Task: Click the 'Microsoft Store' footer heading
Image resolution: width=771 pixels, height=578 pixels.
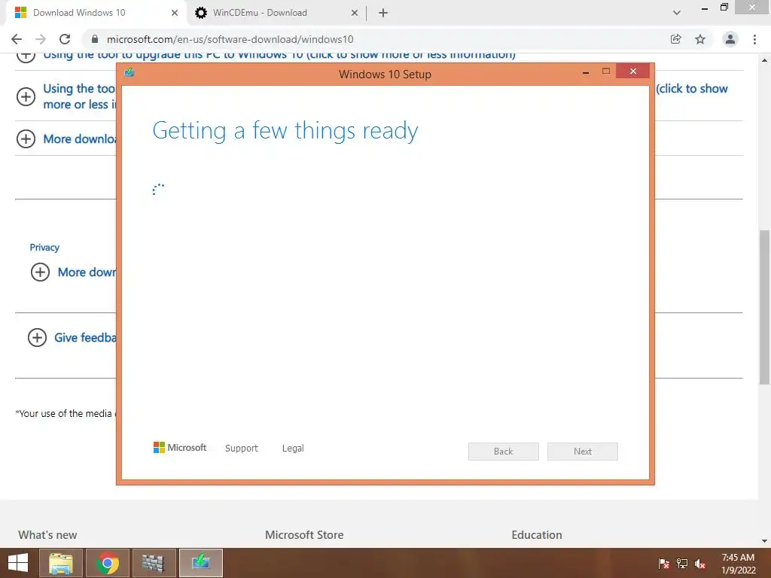Action: [304, 535]
